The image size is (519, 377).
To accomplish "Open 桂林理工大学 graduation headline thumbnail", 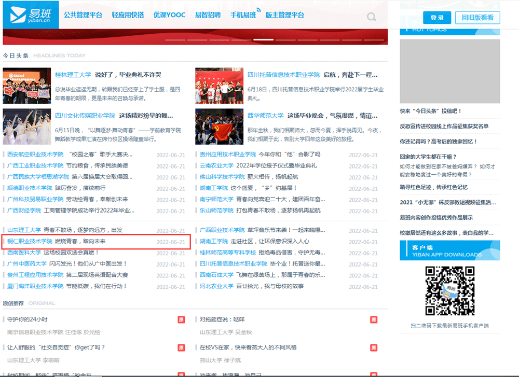I will 26,86.
